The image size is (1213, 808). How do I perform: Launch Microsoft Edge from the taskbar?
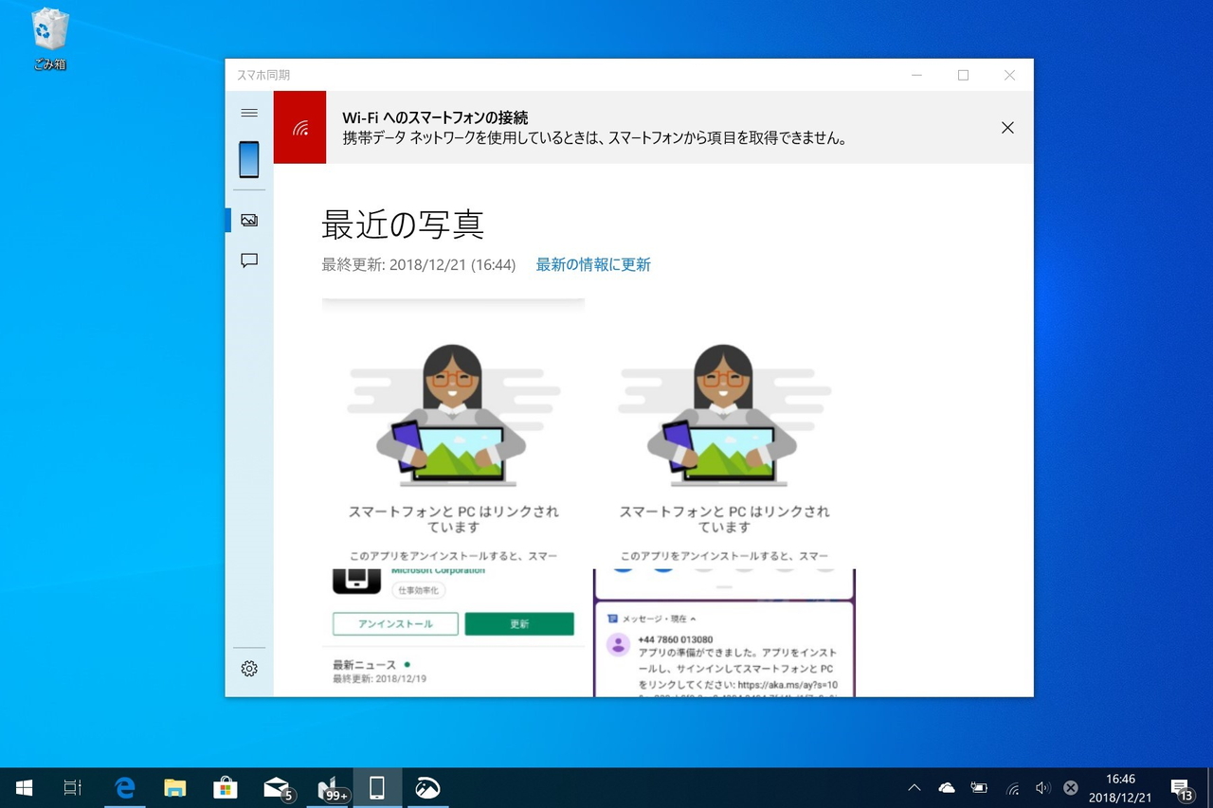click(x=125, y=787)
